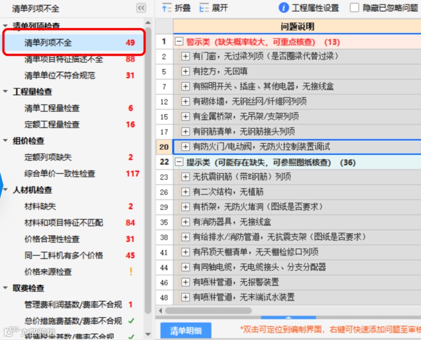The width and height of the screenshot is (421, 340).
Task: Click the bottom pane splitter handle
Action: [x=288, y=317]
